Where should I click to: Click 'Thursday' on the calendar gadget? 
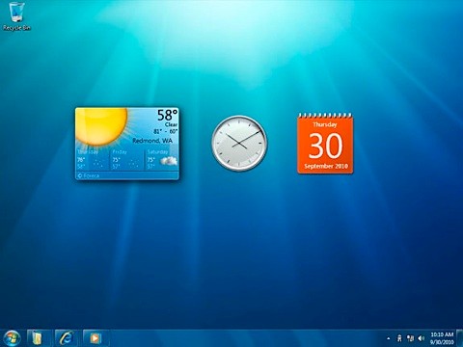325,124
